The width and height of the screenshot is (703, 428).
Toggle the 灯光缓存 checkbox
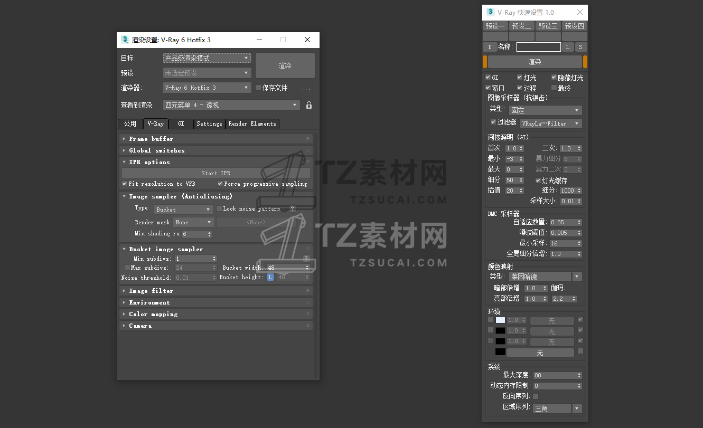click(538, 180)
